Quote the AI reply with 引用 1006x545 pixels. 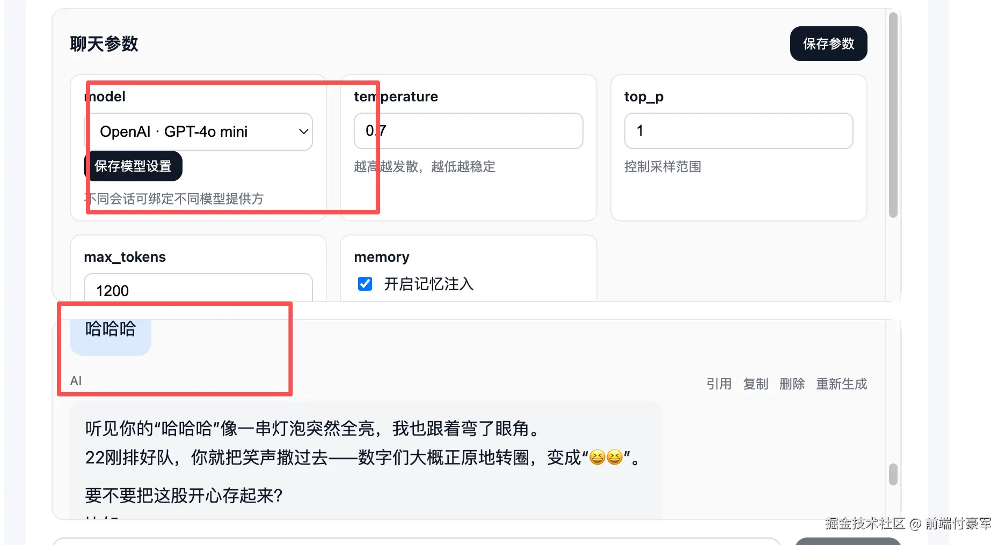pyautogui.click(x=719, y=384)
